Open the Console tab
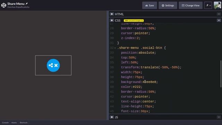This screenshot has height=125, width=222. [5, 123]
